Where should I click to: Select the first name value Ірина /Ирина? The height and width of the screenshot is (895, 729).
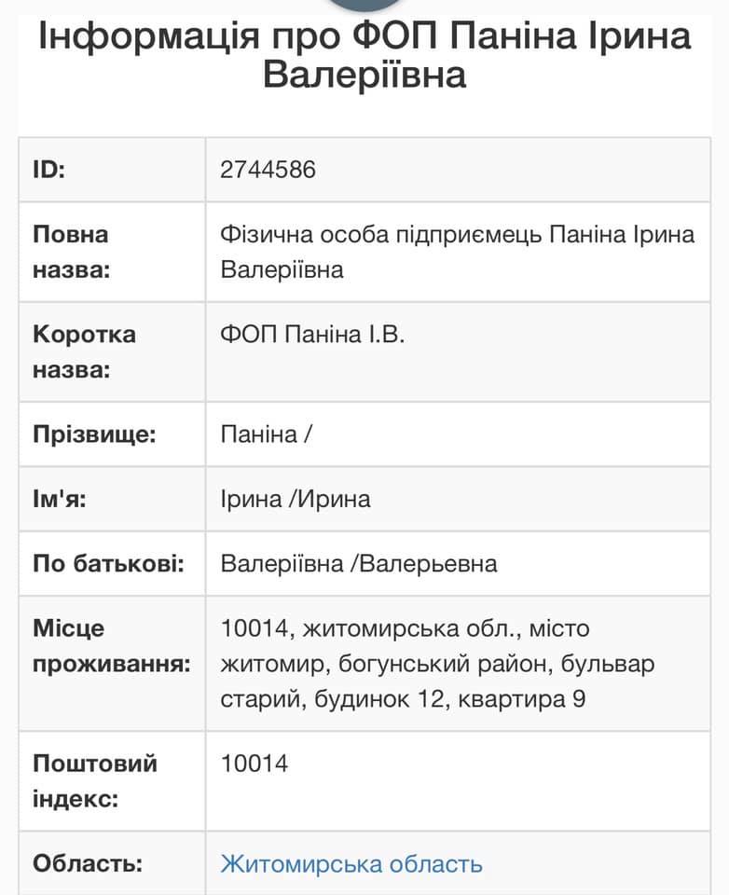(x=296, y=499)
